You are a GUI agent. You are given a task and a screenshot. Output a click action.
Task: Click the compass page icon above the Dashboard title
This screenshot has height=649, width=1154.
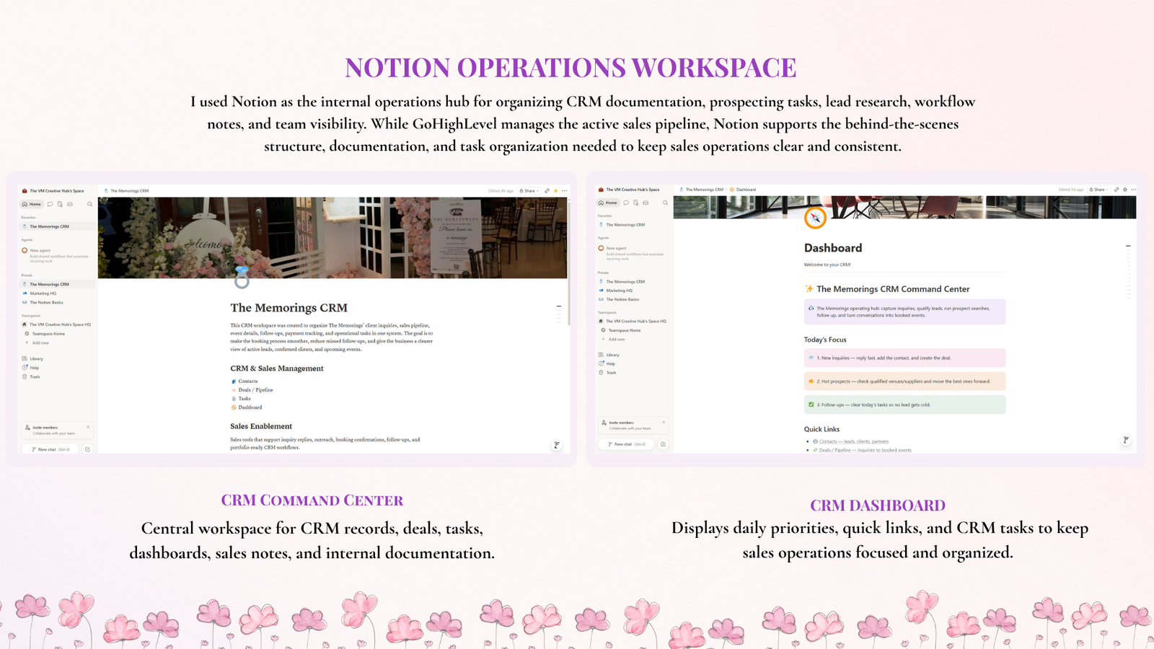click(815, 217)
